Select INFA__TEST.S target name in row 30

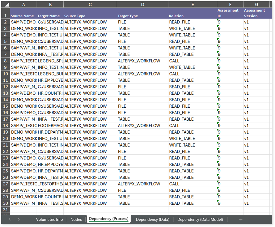coord(50,203)
